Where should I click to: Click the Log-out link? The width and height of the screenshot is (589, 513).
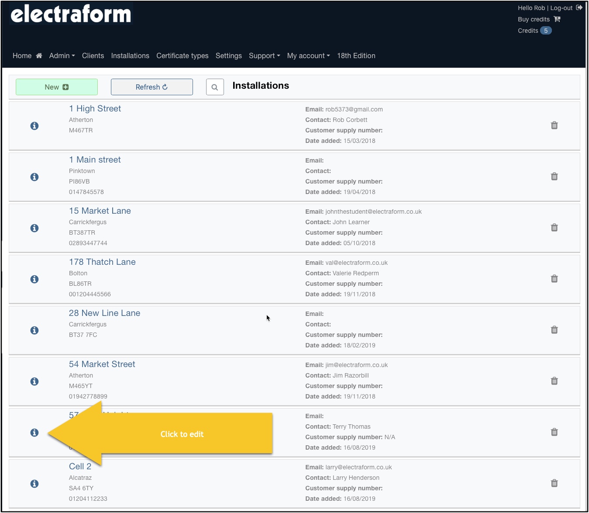click(561, 8)
